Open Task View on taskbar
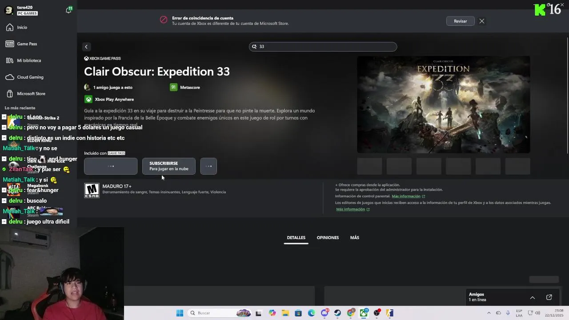This screenshot has width=569, height=320. 258,313
